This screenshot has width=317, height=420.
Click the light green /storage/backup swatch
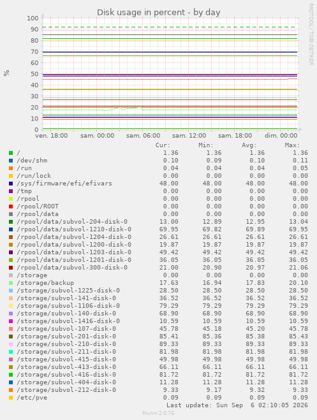[11, 283]
